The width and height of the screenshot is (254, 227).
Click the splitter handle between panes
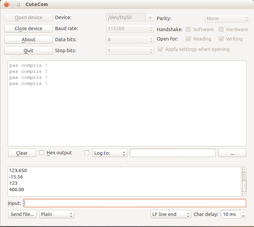(127, 162)
